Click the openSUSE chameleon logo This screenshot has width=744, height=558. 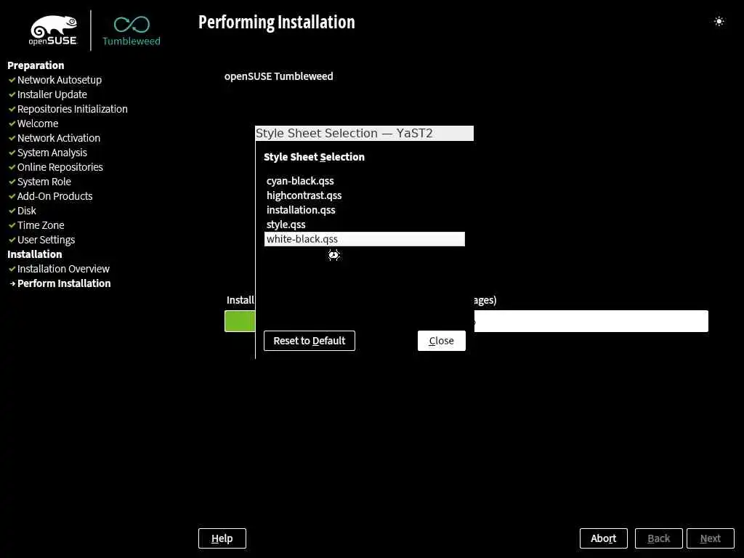coord(53,31)
